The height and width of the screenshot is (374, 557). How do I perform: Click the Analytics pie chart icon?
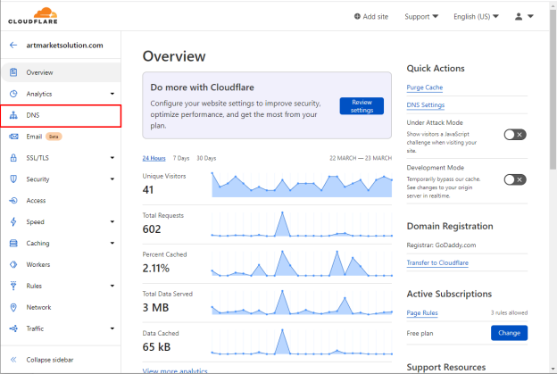click(13, 94)
